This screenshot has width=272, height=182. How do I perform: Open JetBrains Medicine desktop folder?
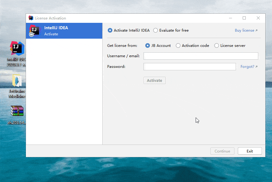click(17, 86)
